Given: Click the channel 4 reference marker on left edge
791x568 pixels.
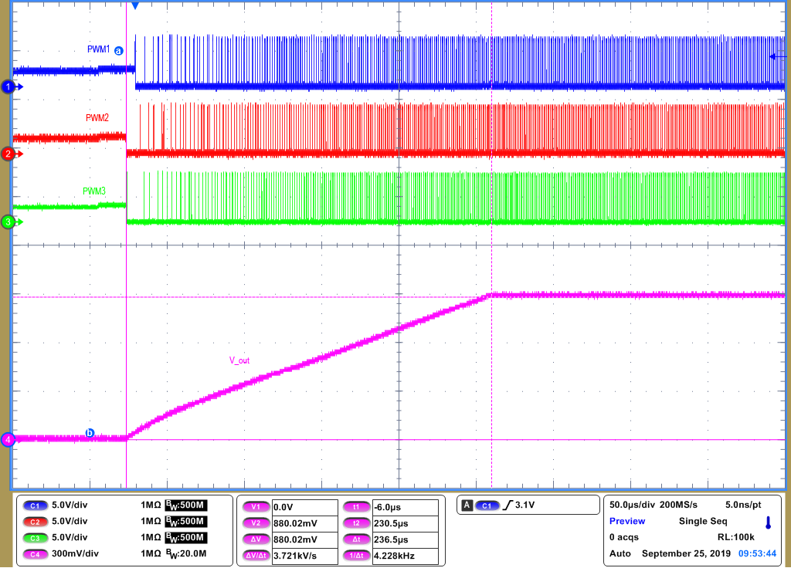Looking at the screenshot, I should point(8,440).
